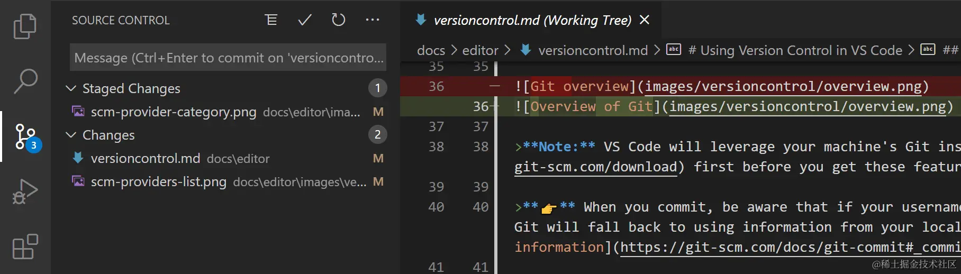Open the Explorer view in activity bar

pyautogui.click(x=25, y=26)
